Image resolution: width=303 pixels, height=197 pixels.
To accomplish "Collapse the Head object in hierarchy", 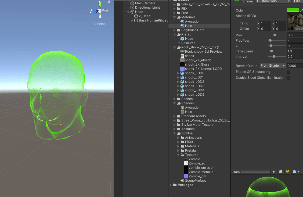I will tap(128, 12).
